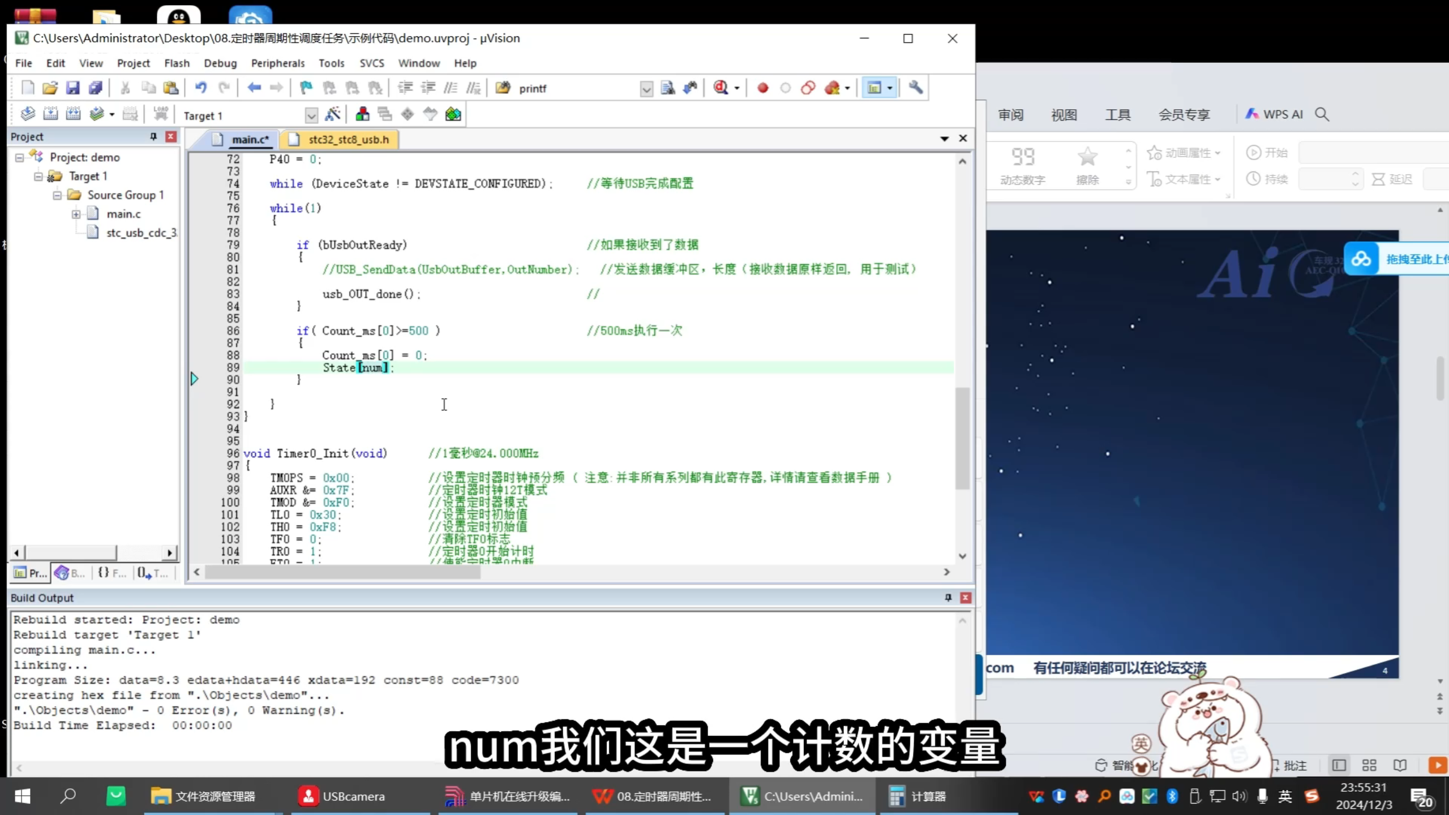Select the Rebuild all target files icon
Image resolution: width=1449 pixels, height=815 pixels.
(74, 113)
